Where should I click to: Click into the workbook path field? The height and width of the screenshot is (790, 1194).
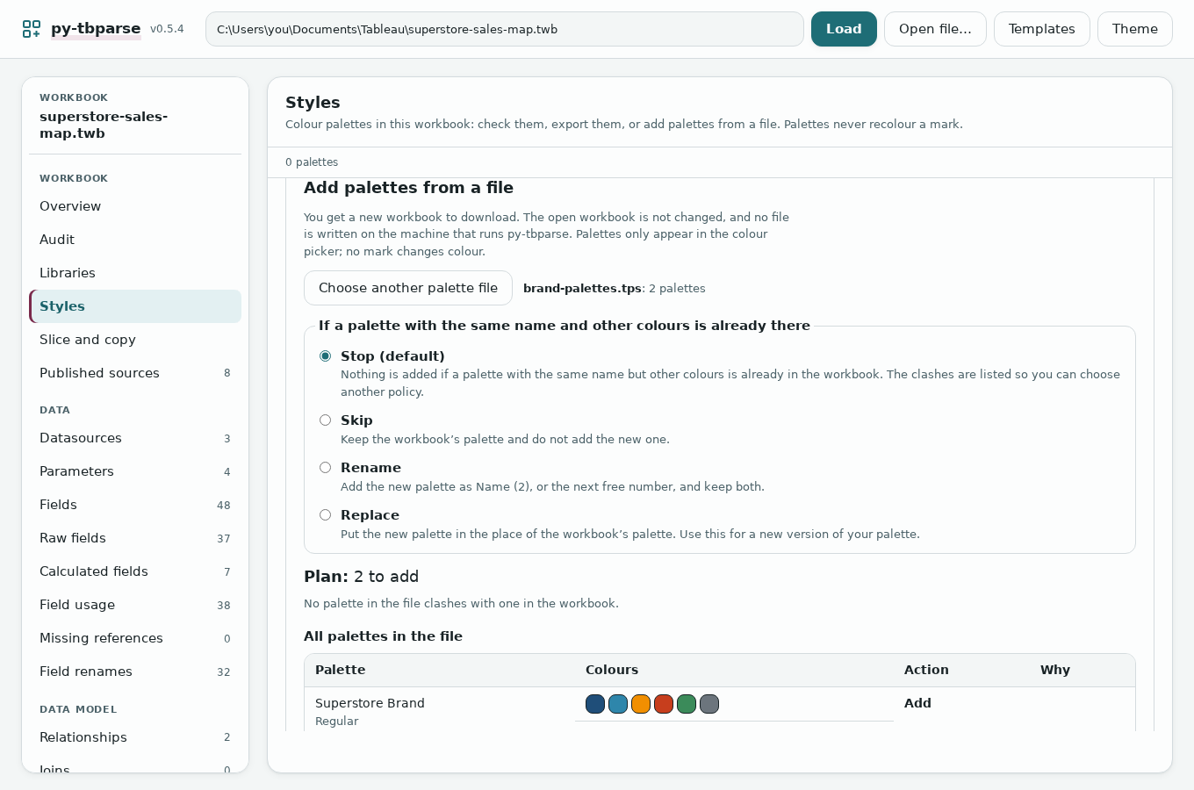click(505, 29)
